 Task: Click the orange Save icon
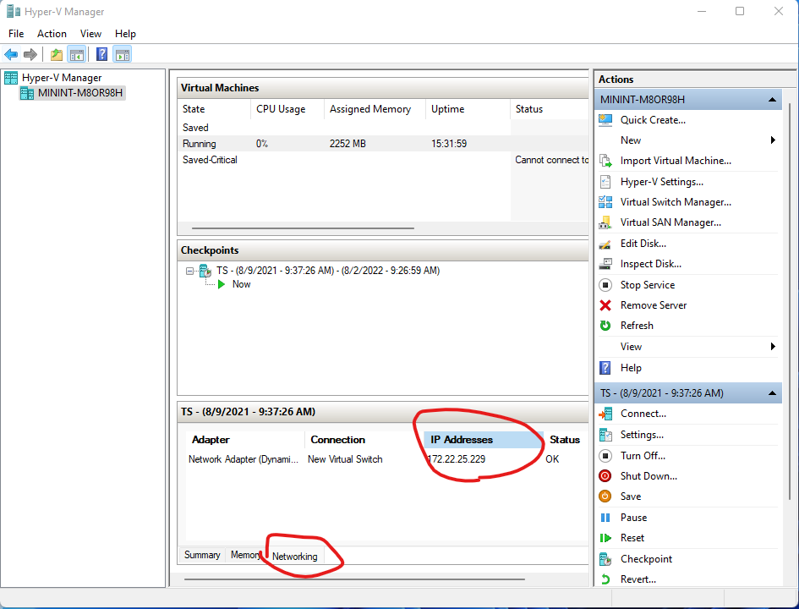(x=605, y=497)
